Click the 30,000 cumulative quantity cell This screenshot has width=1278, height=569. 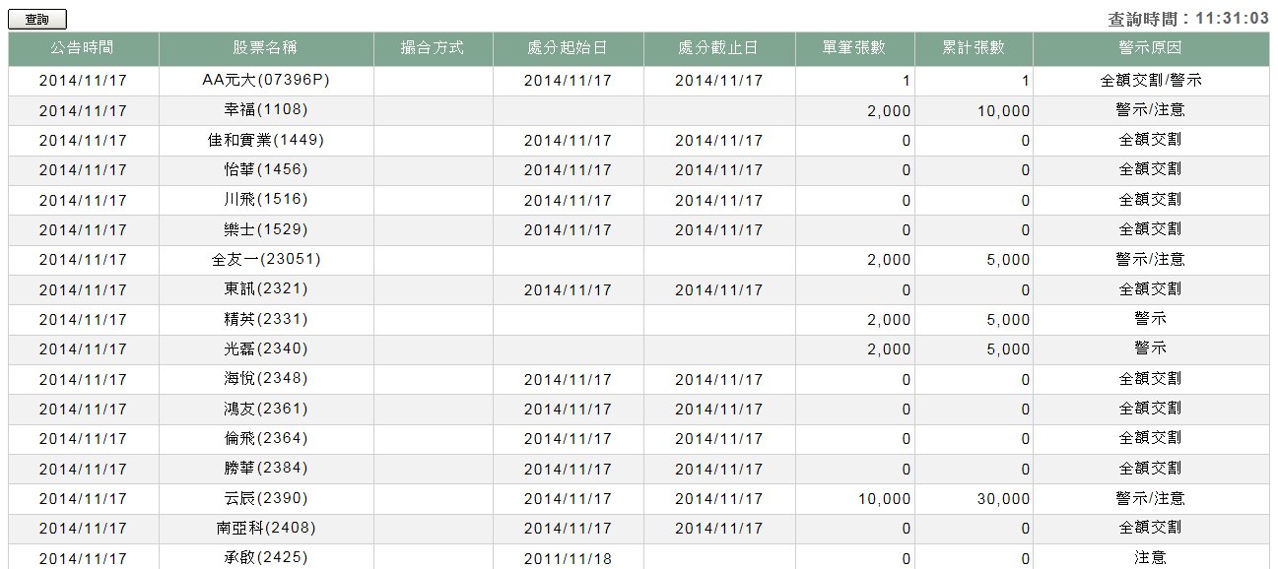tap(1003, 499)
